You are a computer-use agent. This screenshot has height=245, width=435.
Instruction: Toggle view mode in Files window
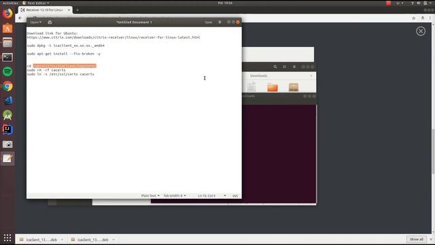coord(285,67)
